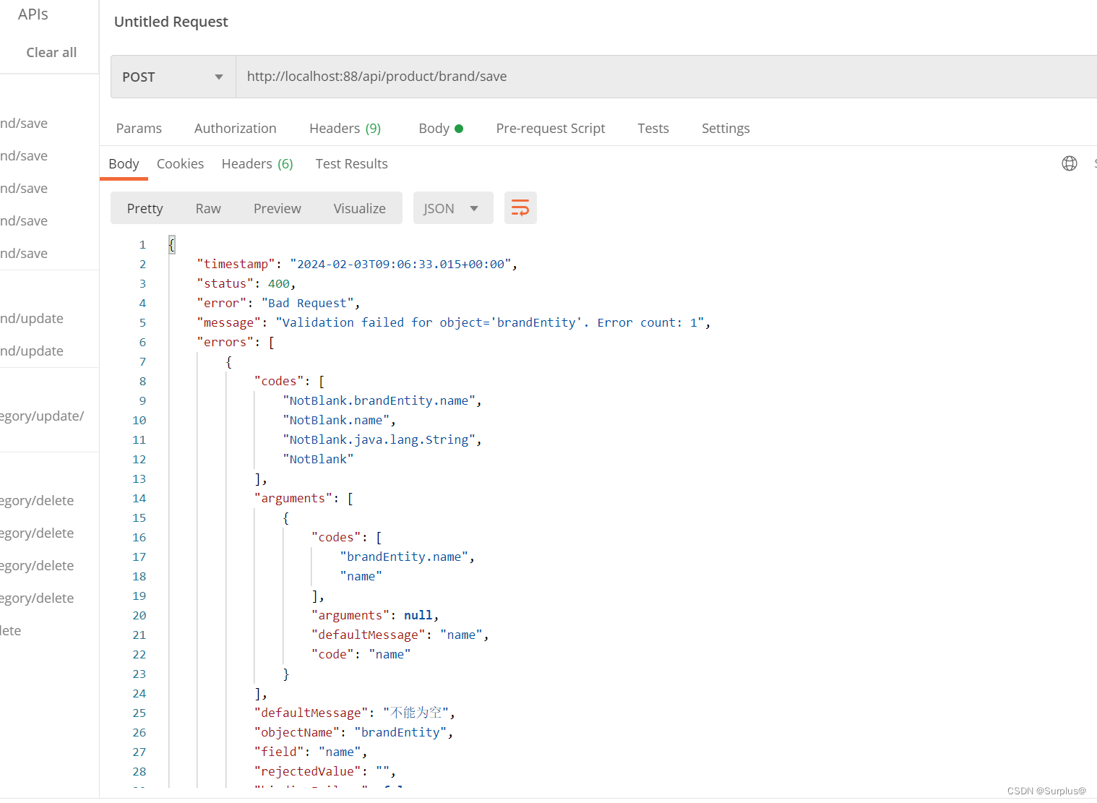Select the response Cookies tab
This screenshot has height=803, width=1097.
click(x=180, y=164)
